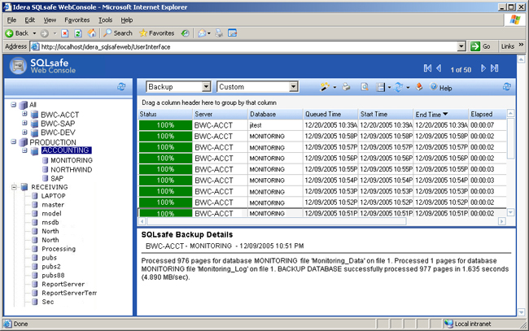The height and width of the screenshot is (331, 529).
Task: Open Help in the console toolbar
Action: 441,88
